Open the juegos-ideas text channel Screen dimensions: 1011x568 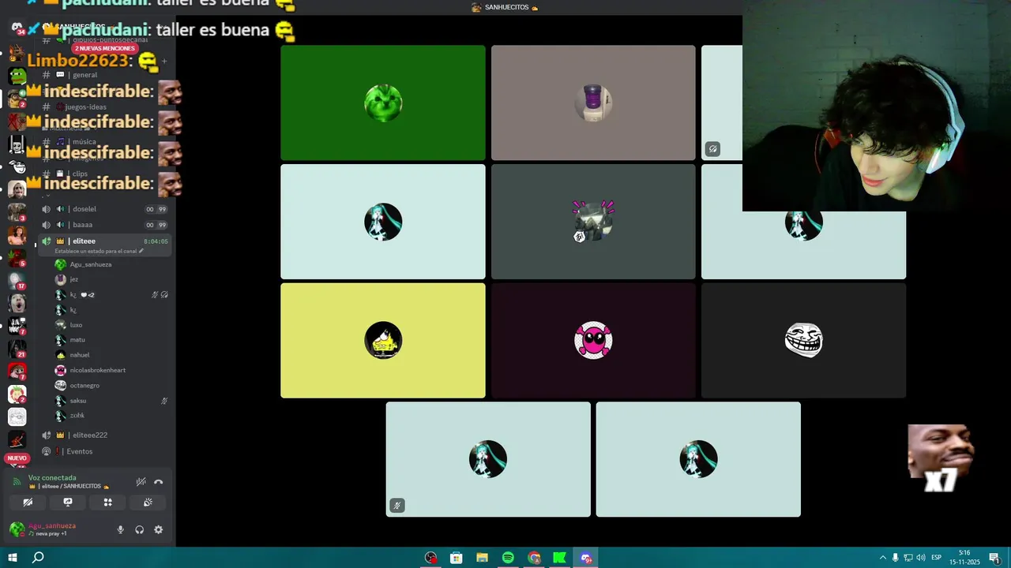click(x=104, y=107)
